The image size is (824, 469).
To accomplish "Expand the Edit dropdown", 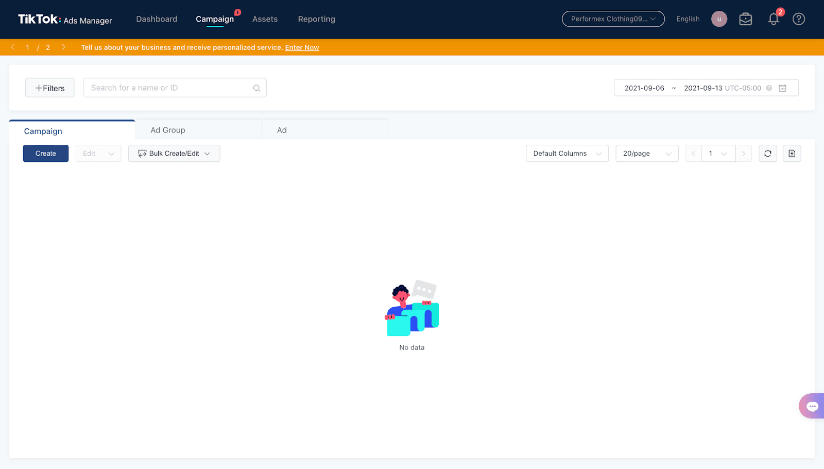I will (x=98, y=154).
